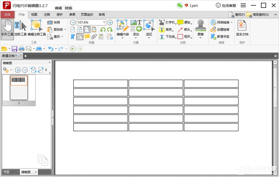Rotate view clockwise

(110, 29)
